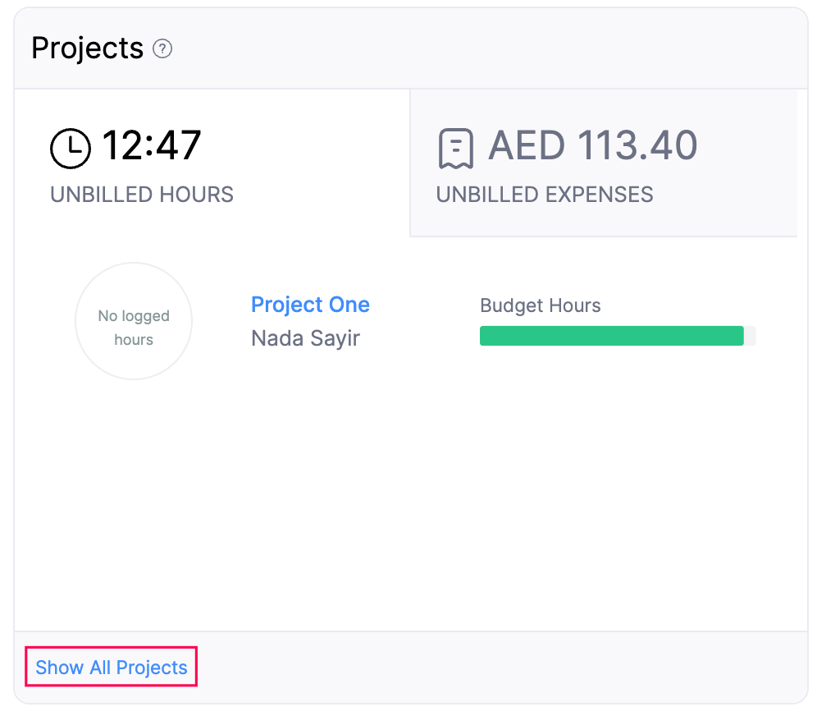Image resolution: width=817 pixels, height=716 pixels.
Task: Click the Projects widget title
Action: (x=86, y=49)
